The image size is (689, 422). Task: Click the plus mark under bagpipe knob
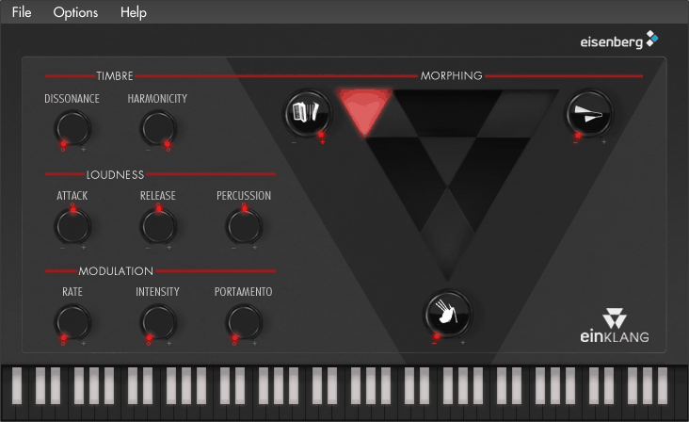(463, 343)
